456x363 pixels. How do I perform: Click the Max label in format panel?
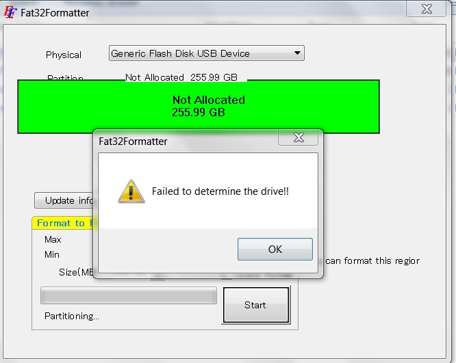[x=53, y=239]
